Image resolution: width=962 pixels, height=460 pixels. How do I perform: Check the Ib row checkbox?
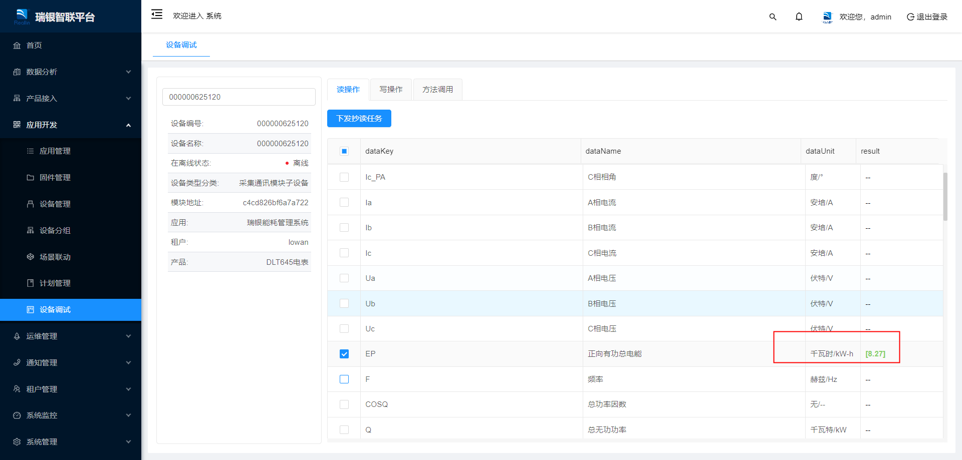[x=344, y=228]
